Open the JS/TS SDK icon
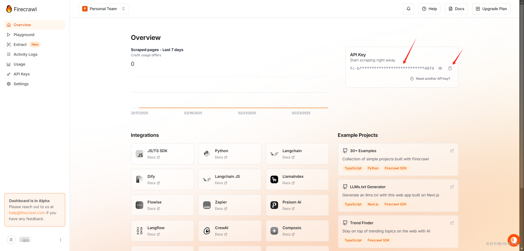 point(139,154)
